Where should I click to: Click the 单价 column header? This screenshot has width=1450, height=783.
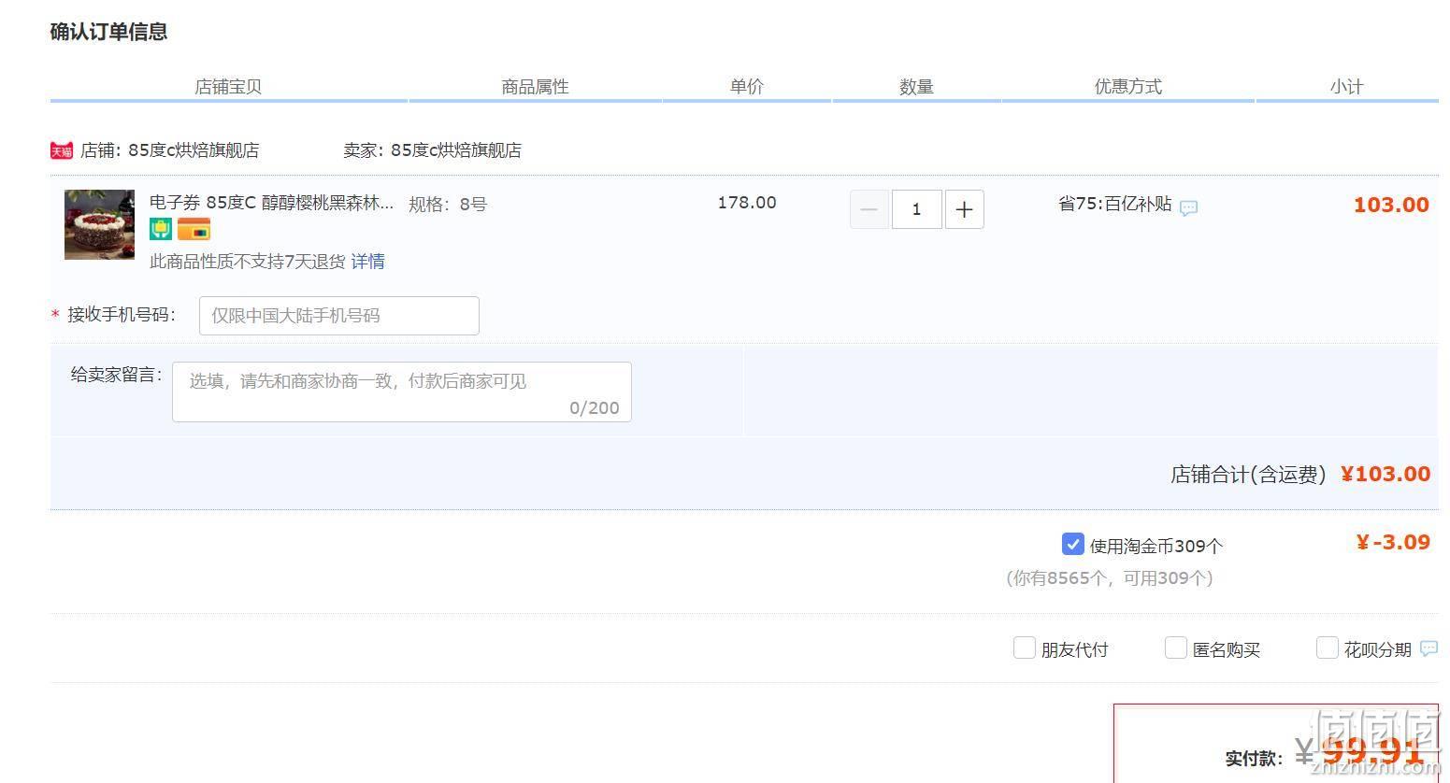pos(747,87)
